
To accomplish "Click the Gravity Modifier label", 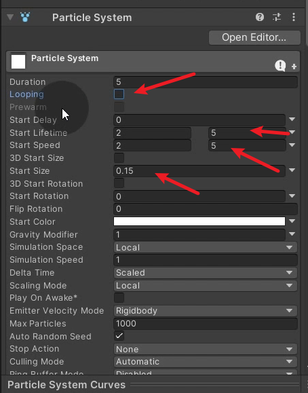I will [x=43, y=235].
